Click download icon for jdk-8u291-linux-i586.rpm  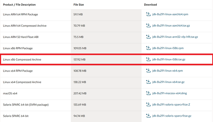pos(148,48)
